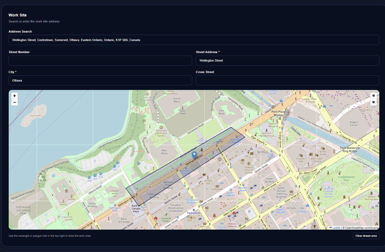Click the Plaza Bridge label

coord(278,113)
